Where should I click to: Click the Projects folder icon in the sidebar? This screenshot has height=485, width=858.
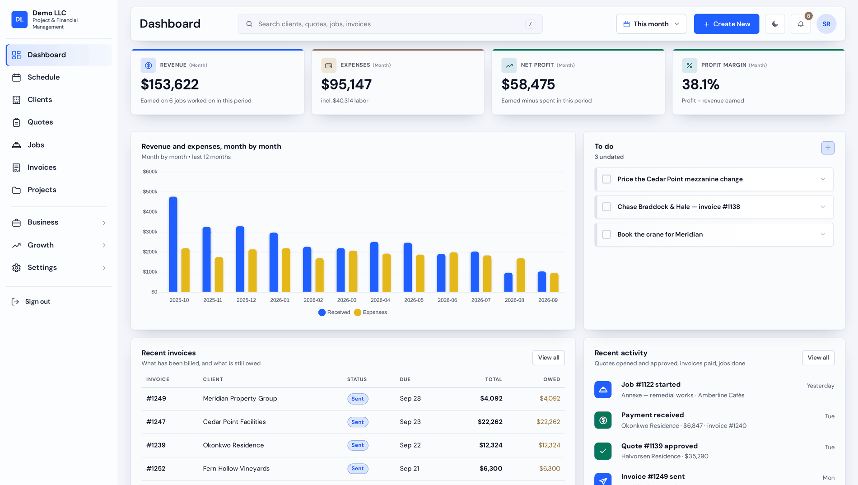click(17, 190)
